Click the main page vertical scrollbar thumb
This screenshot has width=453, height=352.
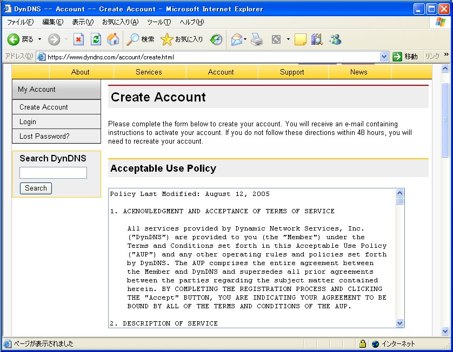click(445, 120)
